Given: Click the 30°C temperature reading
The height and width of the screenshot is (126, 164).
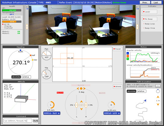Looking at the screenshot, I should (12, 14).
